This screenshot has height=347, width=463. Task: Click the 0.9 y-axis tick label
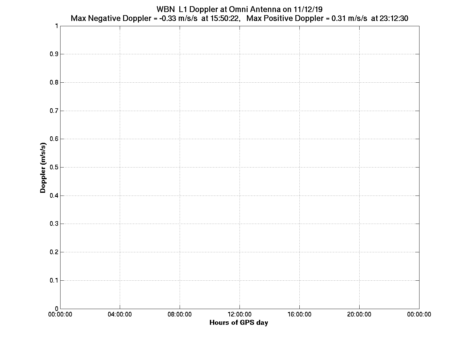tap(54, 54)
